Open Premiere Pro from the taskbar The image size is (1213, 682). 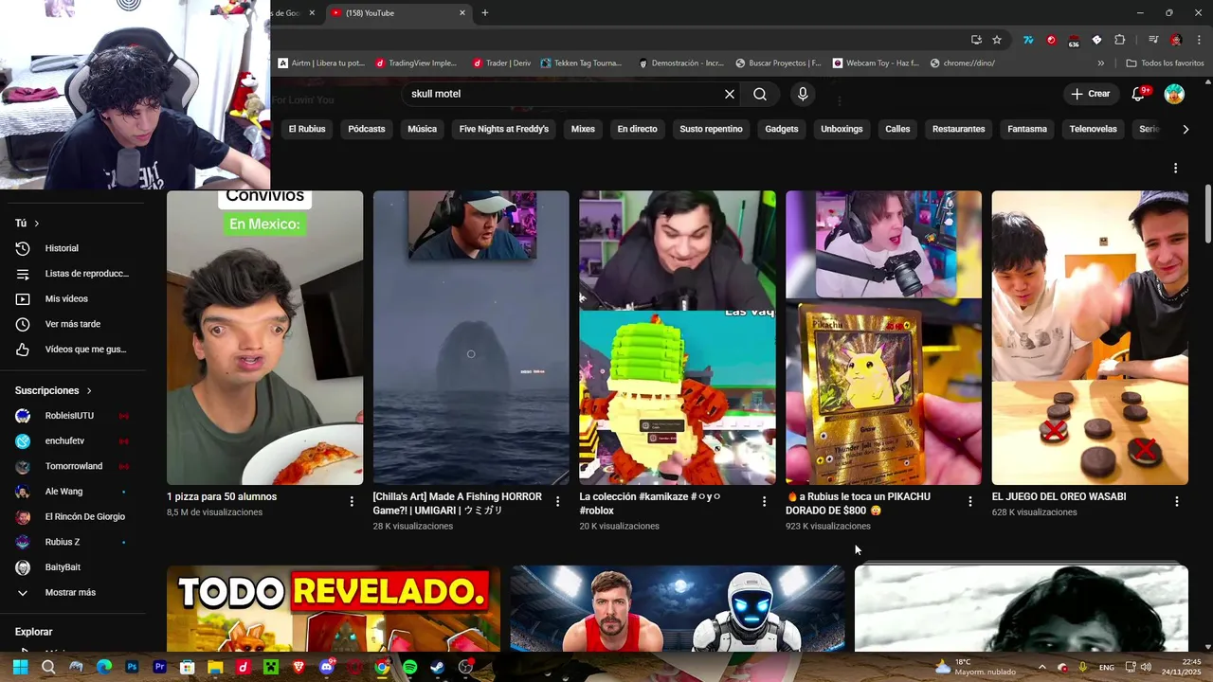159,667
